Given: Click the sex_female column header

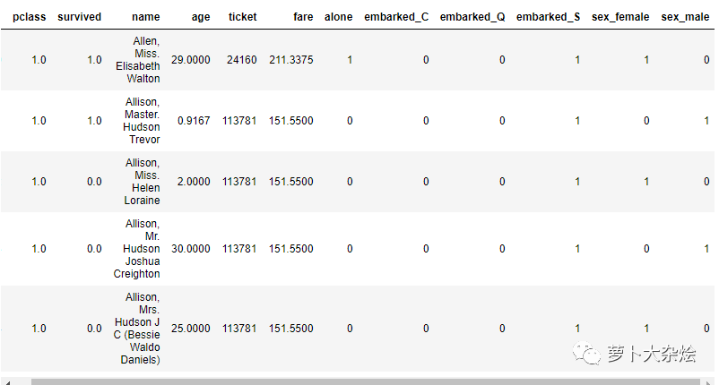Looking at the screenshot, I should coord(620,17).
